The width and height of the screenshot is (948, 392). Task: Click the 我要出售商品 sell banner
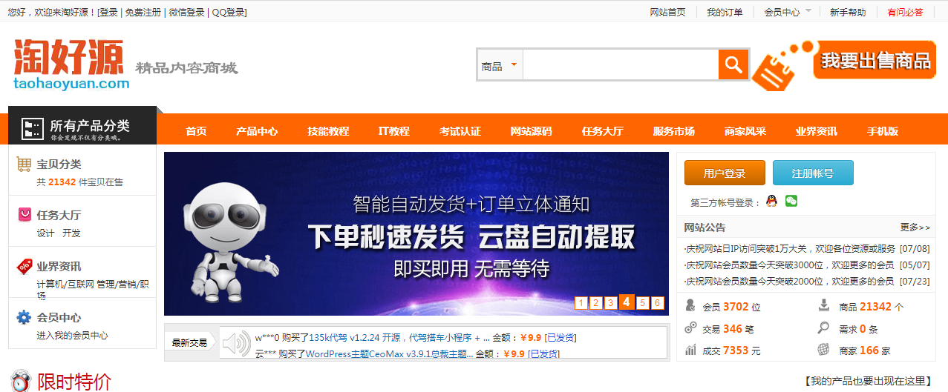click(875, 60)
